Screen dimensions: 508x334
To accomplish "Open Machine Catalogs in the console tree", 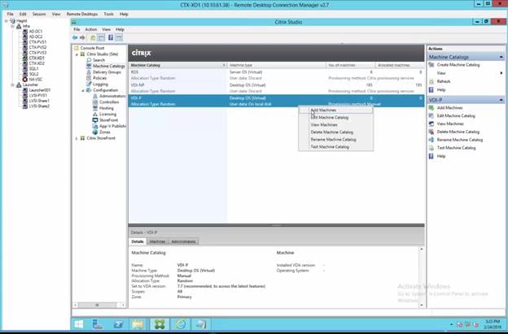I will coord(109,66).
